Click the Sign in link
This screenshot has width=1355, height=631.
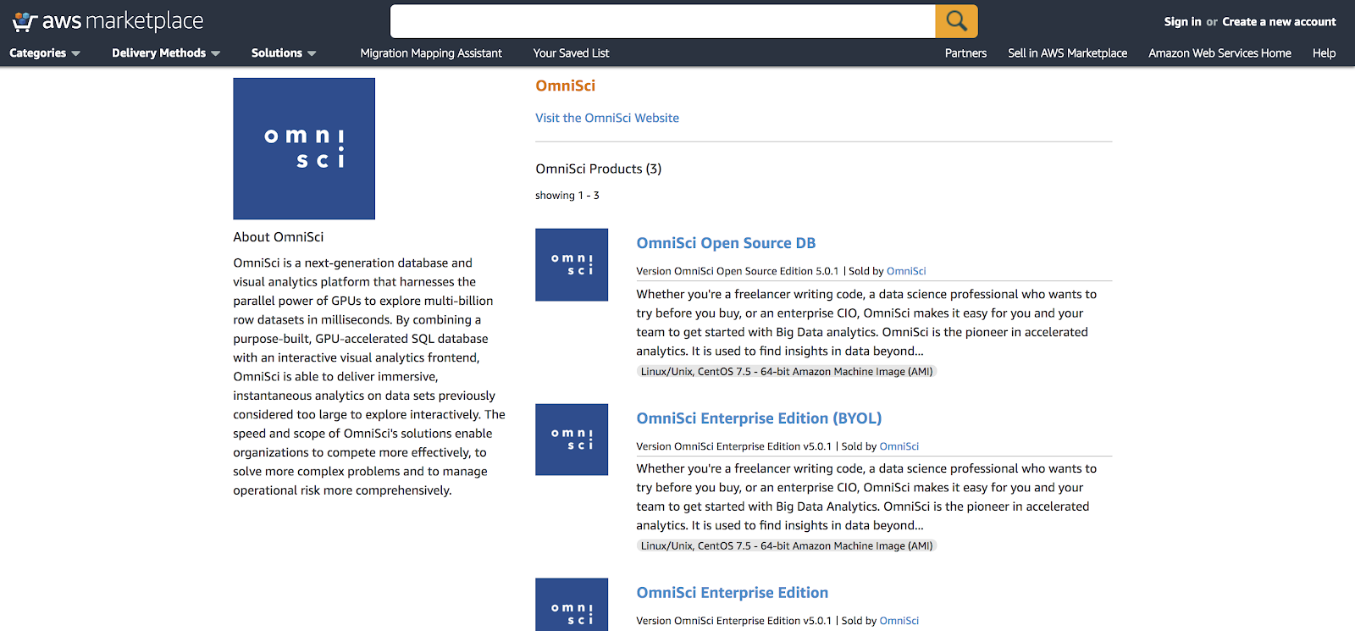1182,22
